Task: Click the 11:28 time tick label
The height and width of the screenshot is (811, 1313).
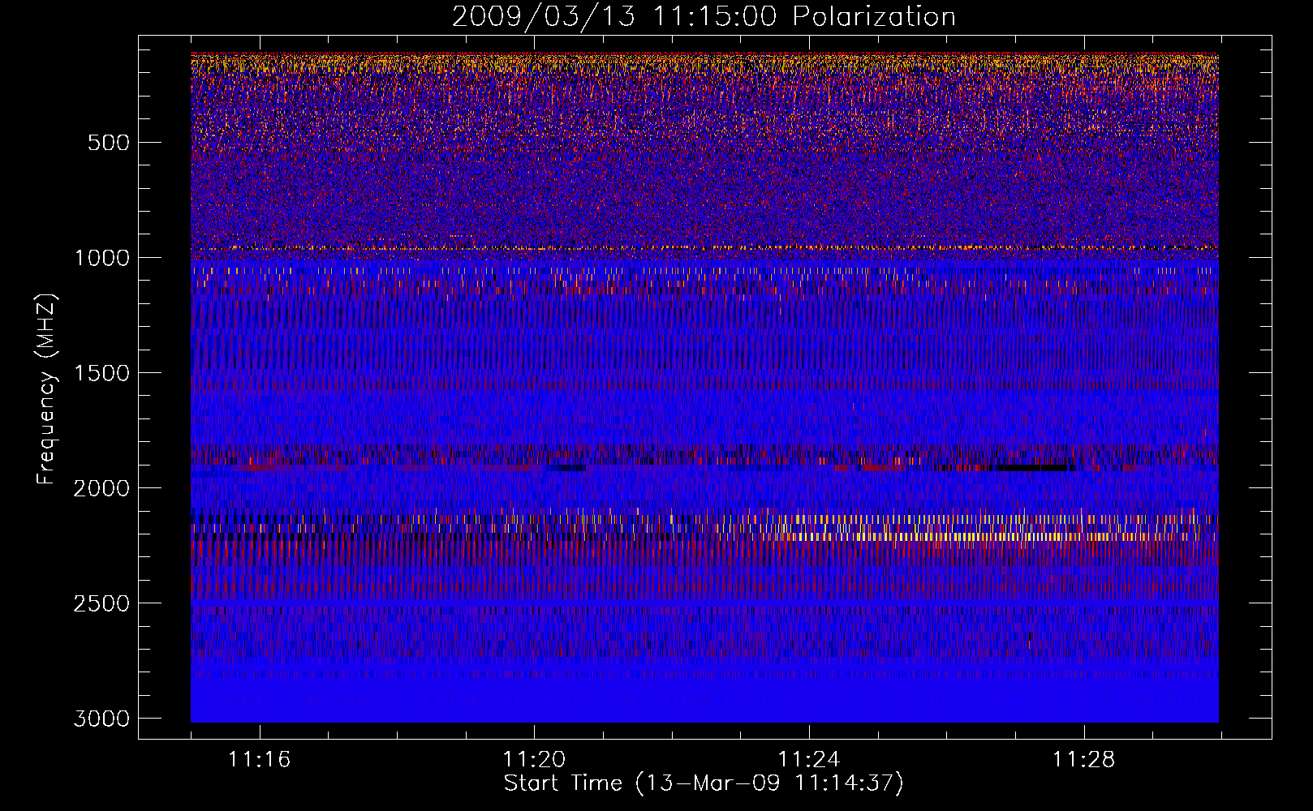Action: pyautogui.click(x=1084, y=759)
